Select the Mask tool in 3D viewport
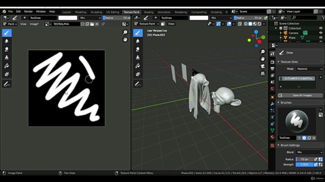The width and height of the screenshot is (325, 182). [x=138, y=74]
